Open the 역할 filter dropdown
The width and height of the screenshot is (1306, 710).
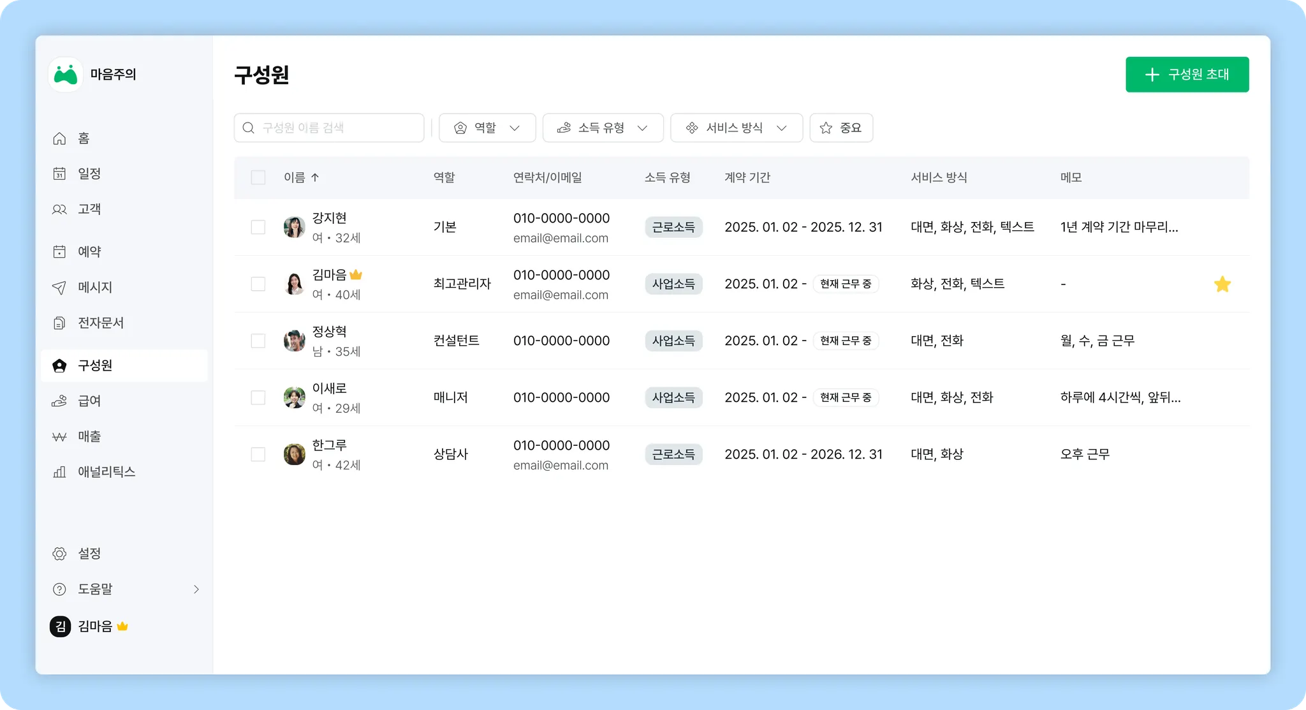[487, 128]
